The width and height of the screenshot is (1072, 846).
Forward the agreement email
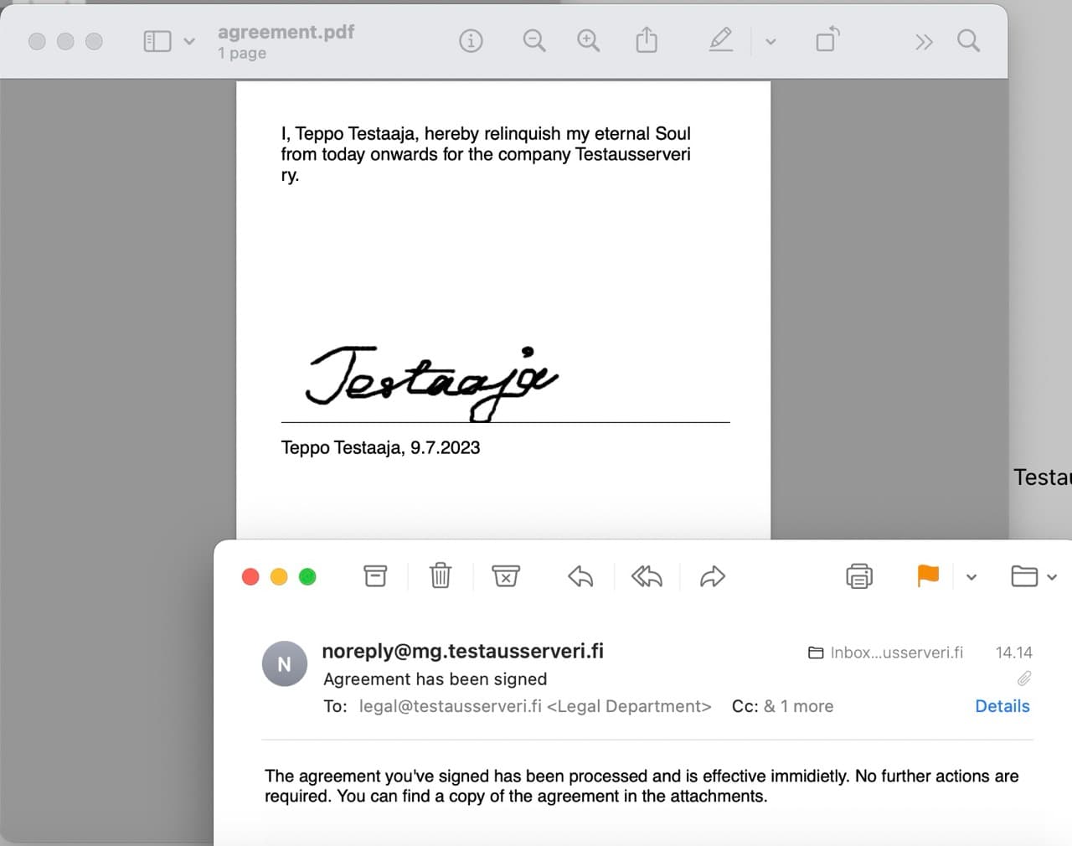pyautogui.click(x=712, y=576)
